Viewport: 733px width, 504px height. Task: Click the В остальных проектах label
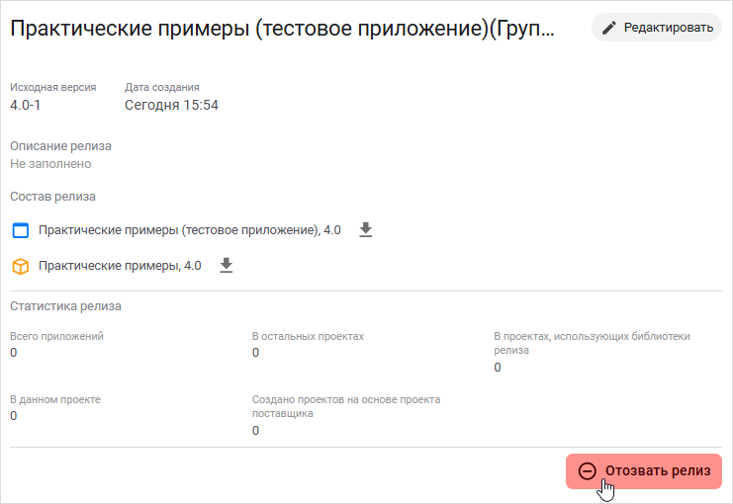pyautogui.click(x=308, y=336)
